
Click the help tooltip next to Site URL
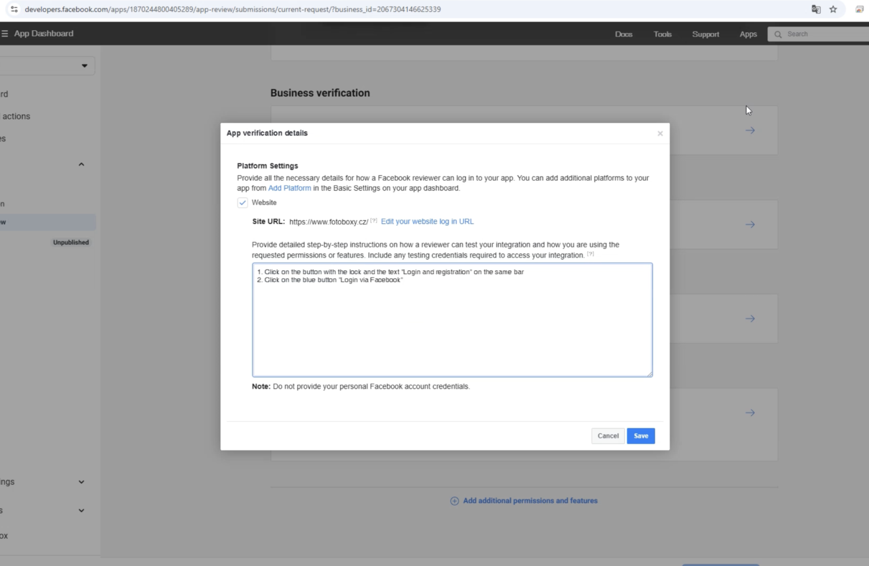374,221
